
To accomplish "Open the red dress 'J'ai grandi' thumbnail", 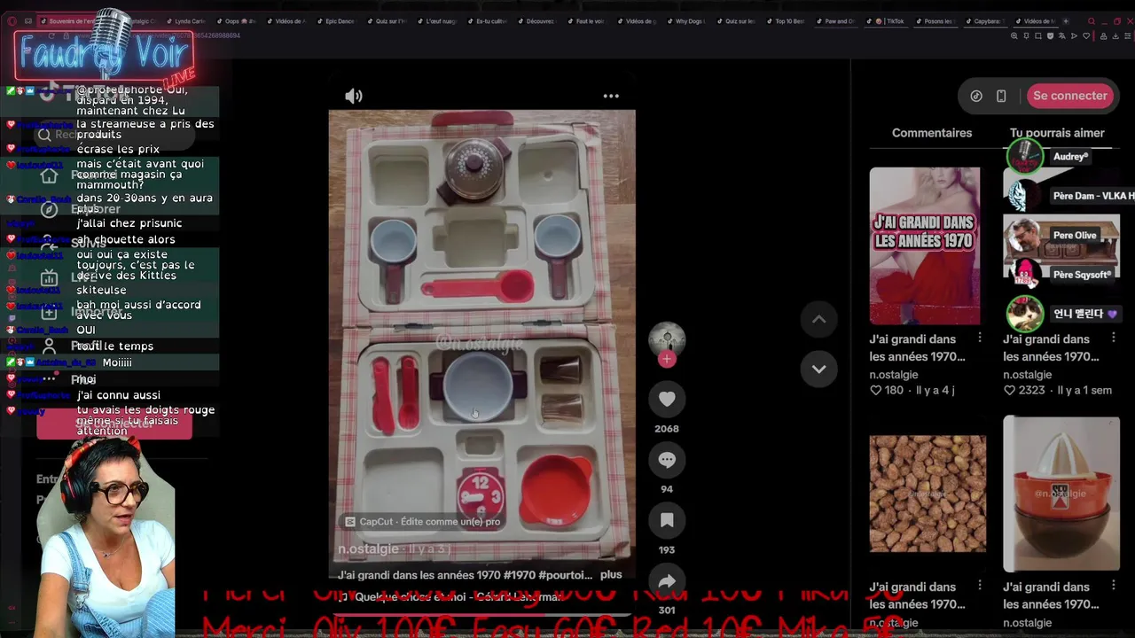I will [x=925, y=245].
